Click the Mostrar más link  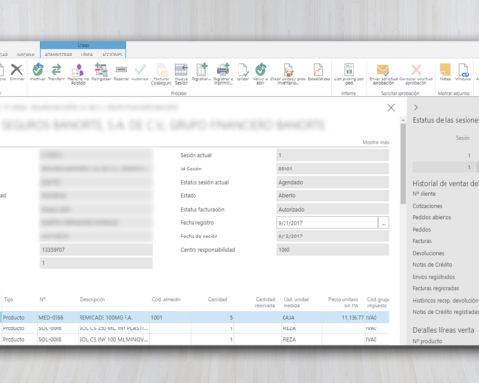pos(376,142)
